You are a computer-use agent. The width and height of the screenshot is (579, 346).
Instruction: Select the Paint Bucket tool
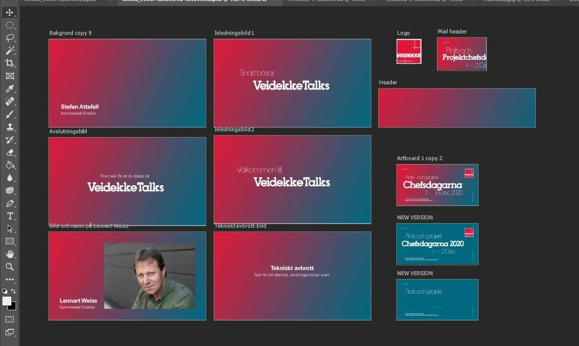(x=10, y=165)
